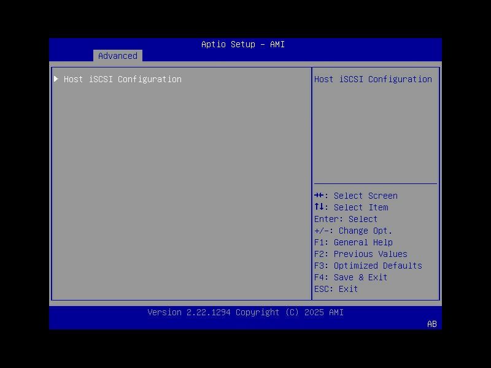The height and width of the screenshot is (368, 491).
Task: Select the Host iSCSI Configuration entry
Action: [125, 79]
